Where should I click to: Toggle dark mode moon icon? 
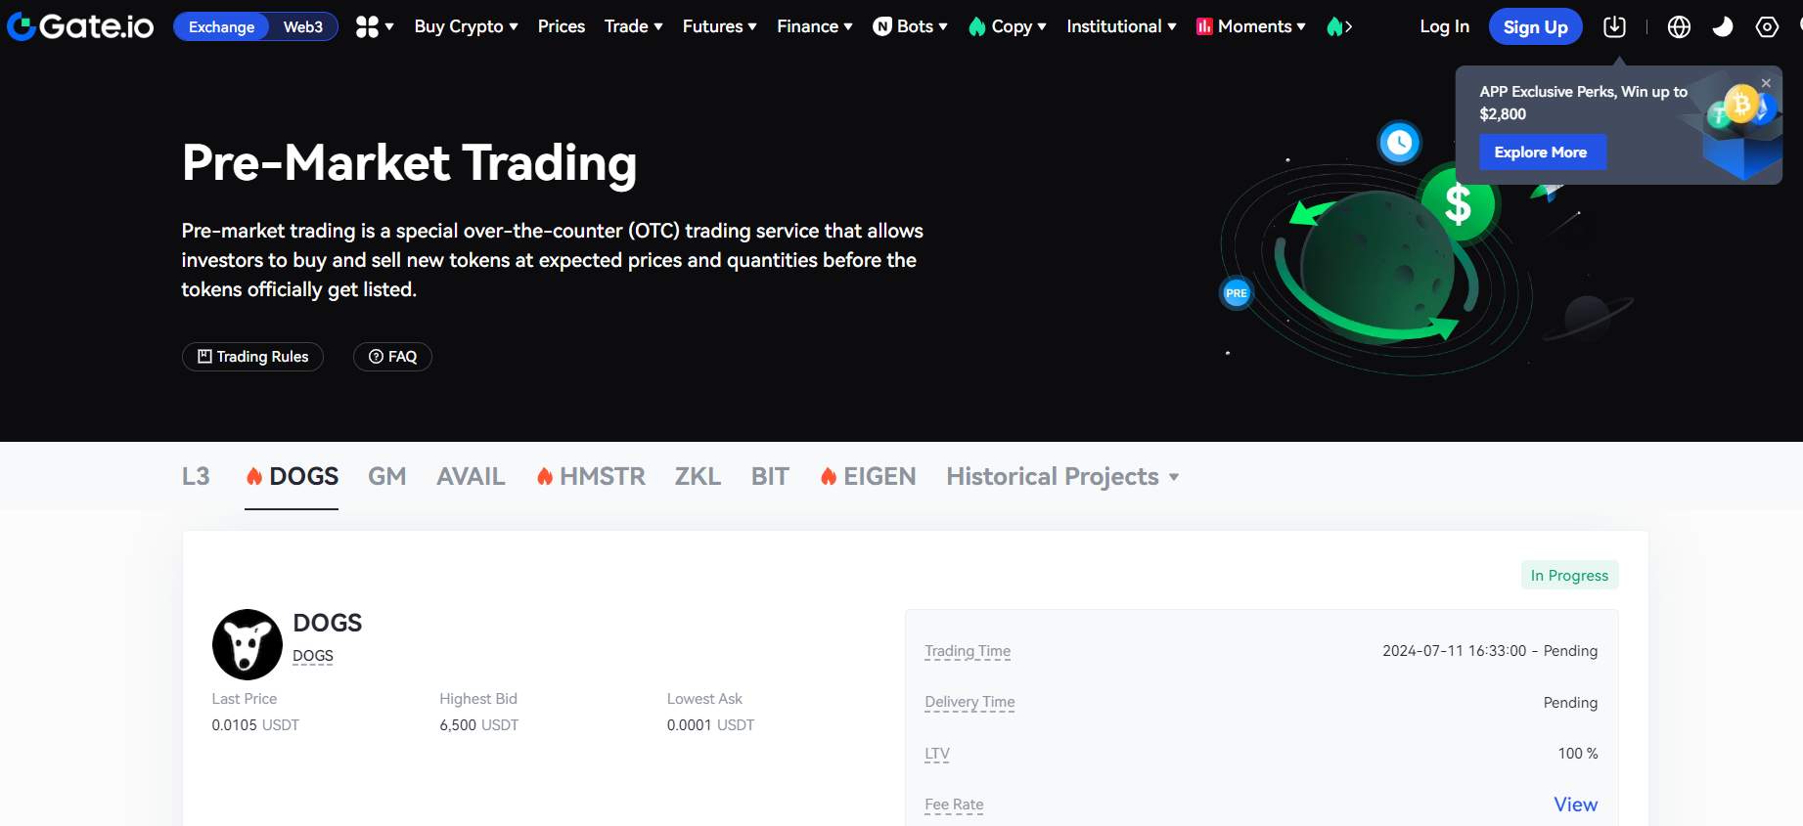pos(1723,26)
